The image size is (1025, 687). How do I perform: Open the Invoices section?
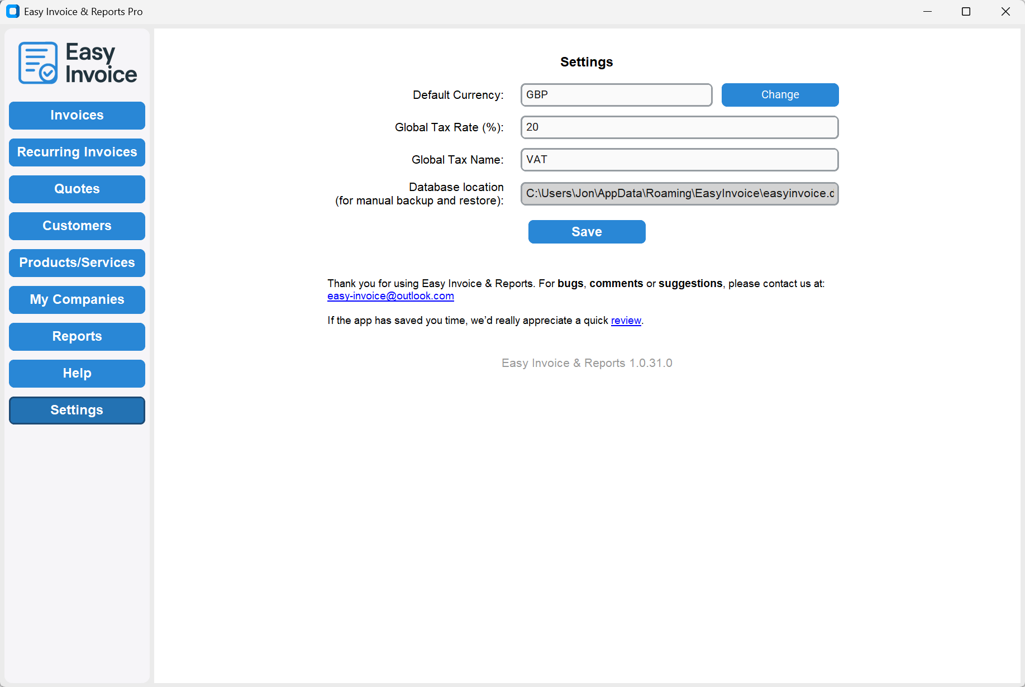(x=77, y=116)
